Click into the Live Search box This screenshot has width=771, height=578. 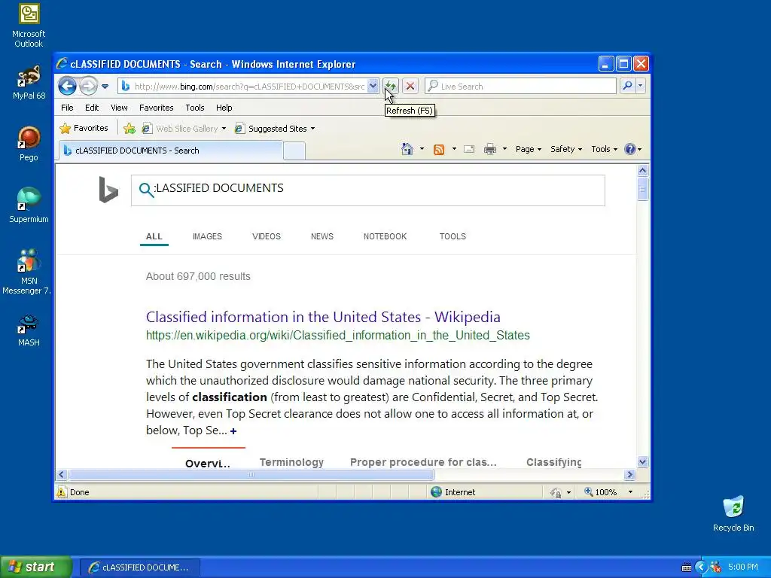pyautogui.click(x=520, y=86)
